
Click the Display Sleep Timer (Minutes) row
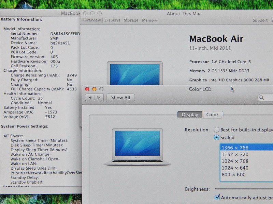point(40,150)
